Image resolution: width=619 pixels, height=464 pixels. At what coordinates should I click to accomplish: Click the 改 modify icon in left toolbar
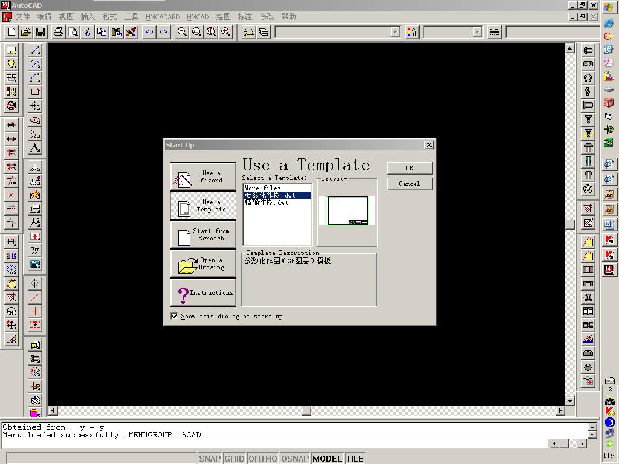(x=35, y=250)
